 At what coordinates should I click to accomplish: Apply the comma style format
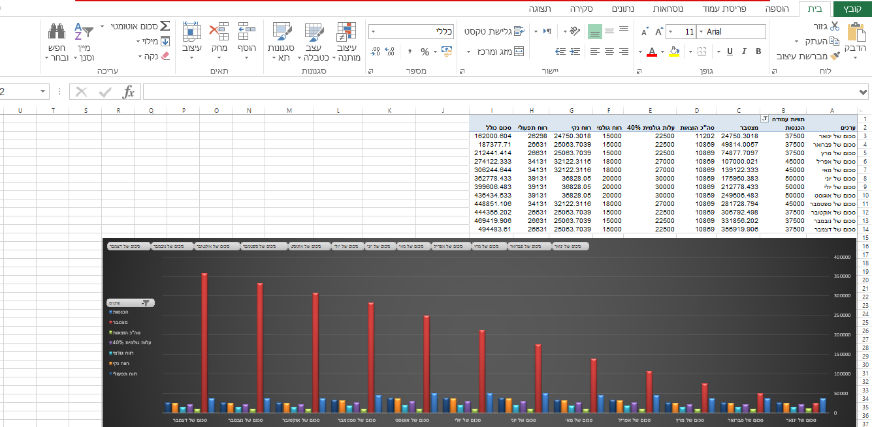410,52
